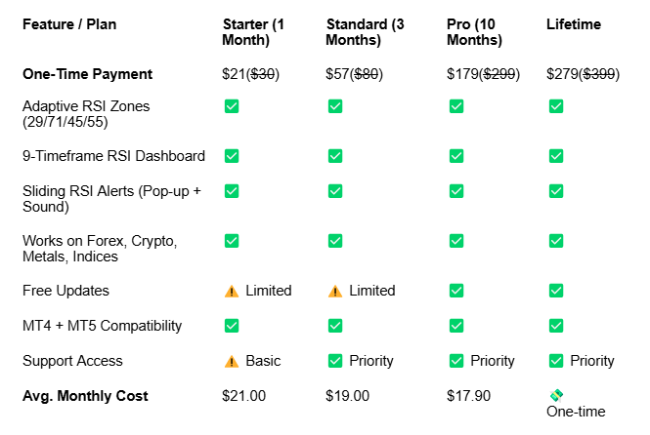Screen dimensions: 650x435
Task: Click the Pro (10 Months) column header
Action: pyautogui.click(x=474, y=32)
